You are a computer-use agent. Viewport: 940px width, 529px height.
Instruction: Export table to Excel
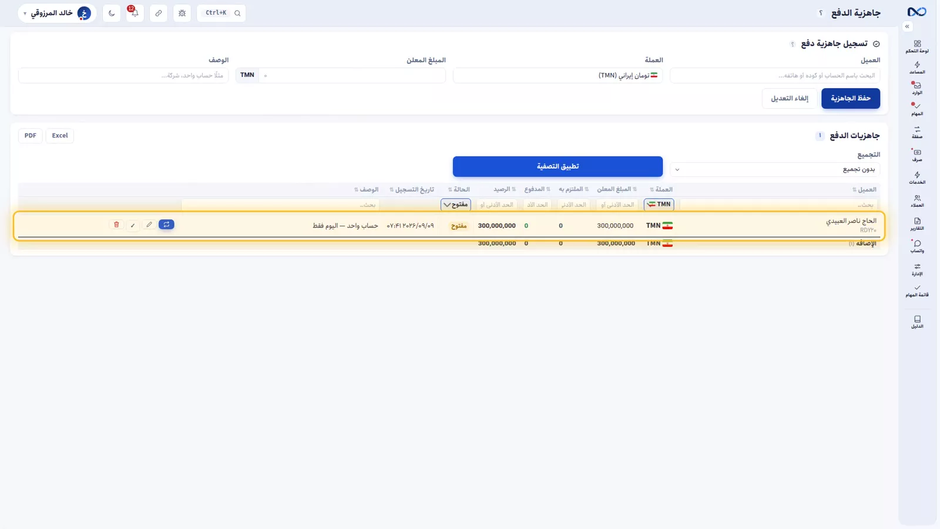pos(60,136)
